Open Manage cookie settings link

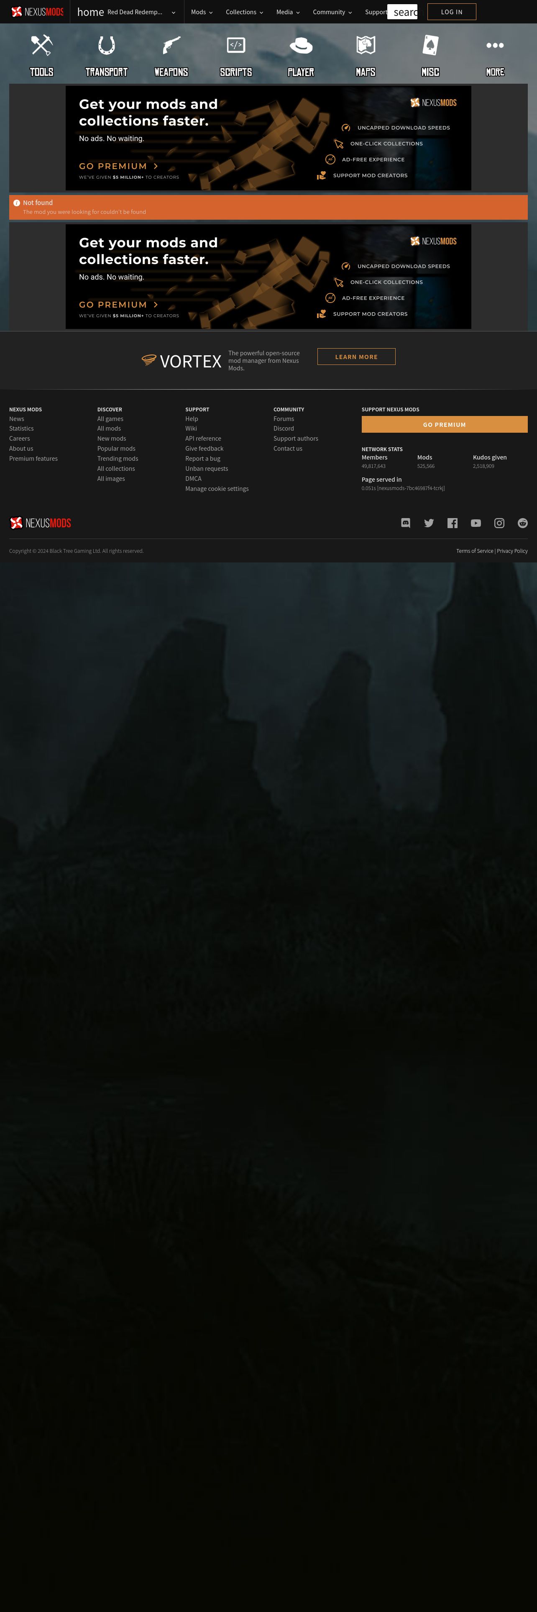click(x=217, y=489)
